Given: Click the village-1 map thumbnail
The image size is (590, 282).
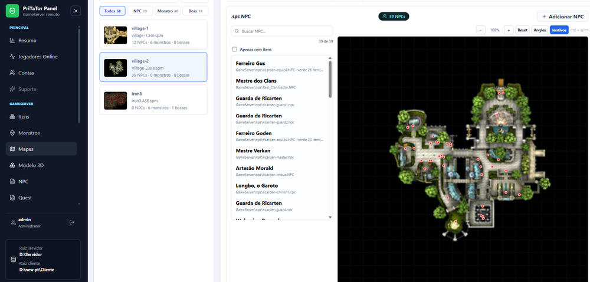Looking at the screenshot, I should [x=116, y=35].
